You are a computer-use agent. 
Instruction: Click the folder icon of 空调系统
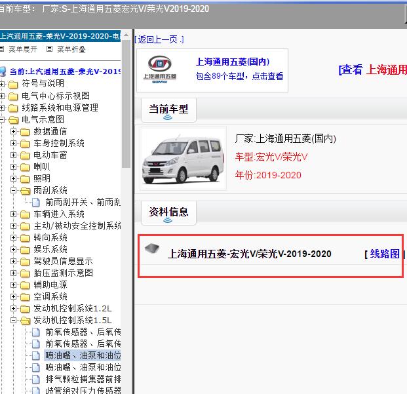pos(25,297)
